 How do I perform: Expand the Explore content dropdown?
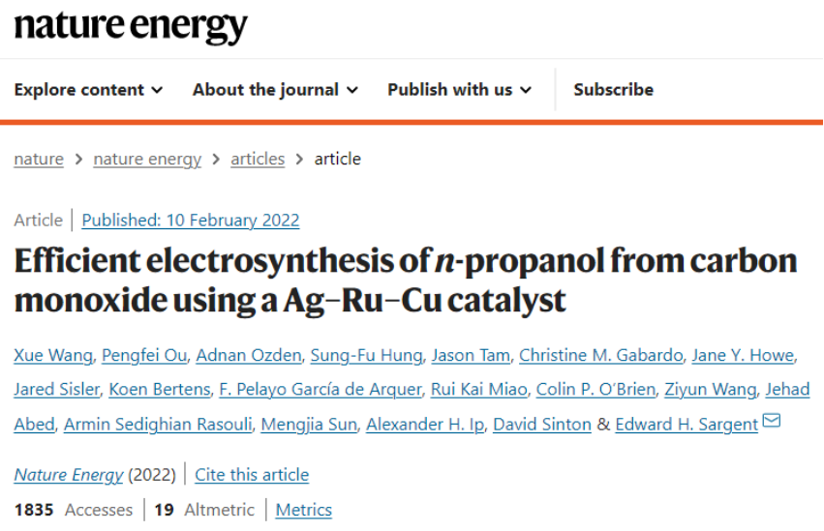point(88,90)
